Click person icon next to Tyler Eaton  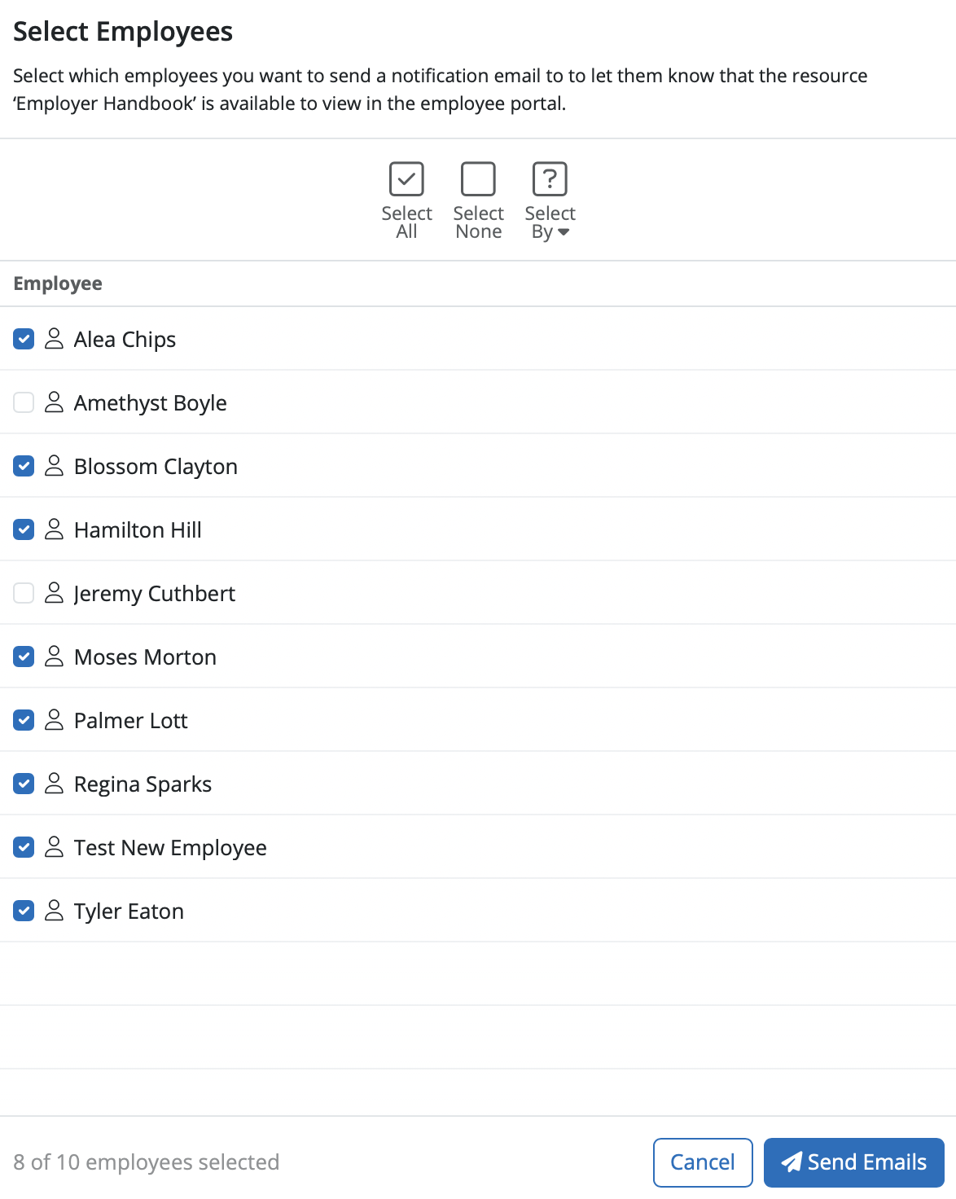pos(54,911)
